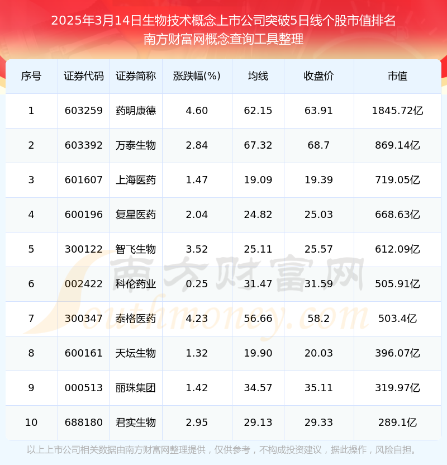The width and height of the screenshot is (447, 465).
Task: Click 君实生物 change value 2.95
Action: coord(197,423)
